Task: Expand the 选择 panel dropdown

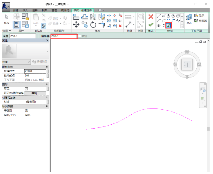Action: coord(10,31)
